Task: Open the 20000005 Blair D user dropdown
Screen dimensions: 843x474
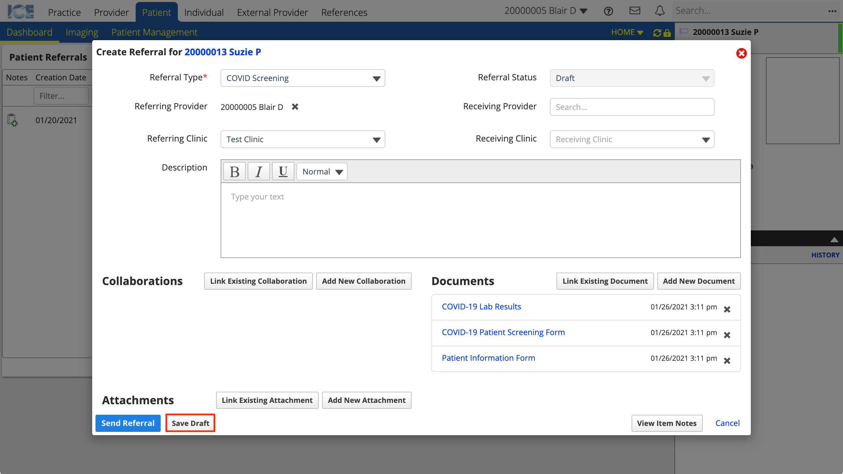Action: tap(546, 11)
